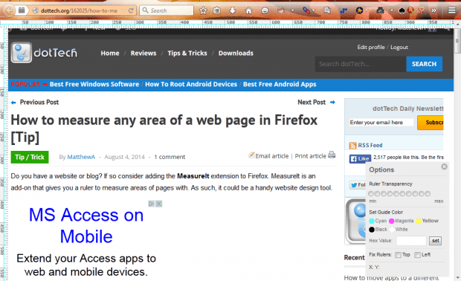Go back with the browser back arrow
Screen dimensions: 461x281
click(x=9, y=10)
